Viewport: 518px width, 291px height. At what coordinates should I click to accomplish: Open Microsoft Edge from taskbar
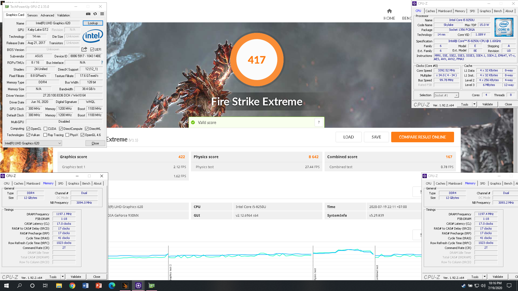pos(112,286)
